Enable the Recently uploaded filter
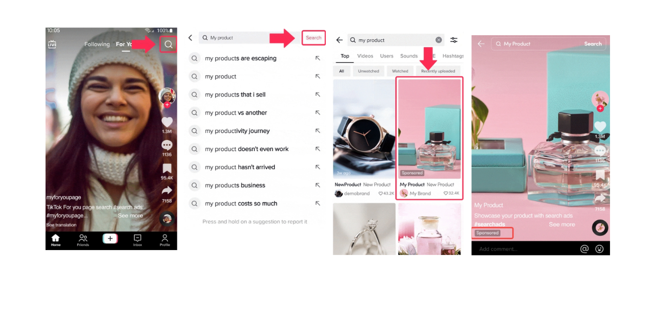Screen dimensions: 657x320 (x=438, y=70)
